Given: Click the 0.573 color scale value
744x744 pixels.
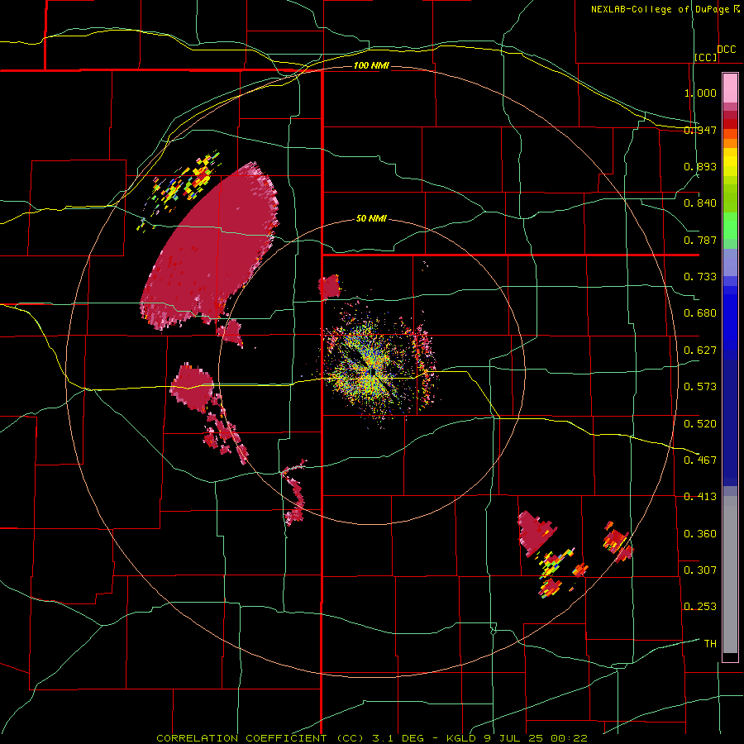Looking at the screenshot, I should pyautogui.click(x=700, y=387).
